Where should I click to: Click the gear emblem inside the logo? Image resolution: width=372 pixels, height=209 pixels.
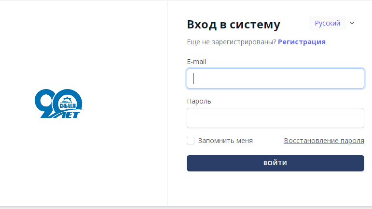click(x=67, y=99)
